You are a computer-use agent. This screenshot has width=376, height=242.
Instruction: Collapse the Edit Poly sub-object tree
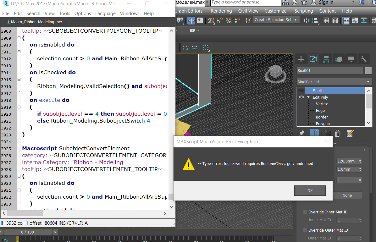pos(308,97)
